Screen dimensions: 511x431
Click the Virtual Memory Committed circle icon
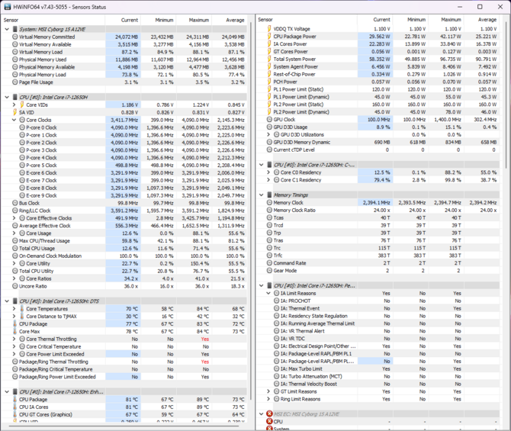(15, 37)
